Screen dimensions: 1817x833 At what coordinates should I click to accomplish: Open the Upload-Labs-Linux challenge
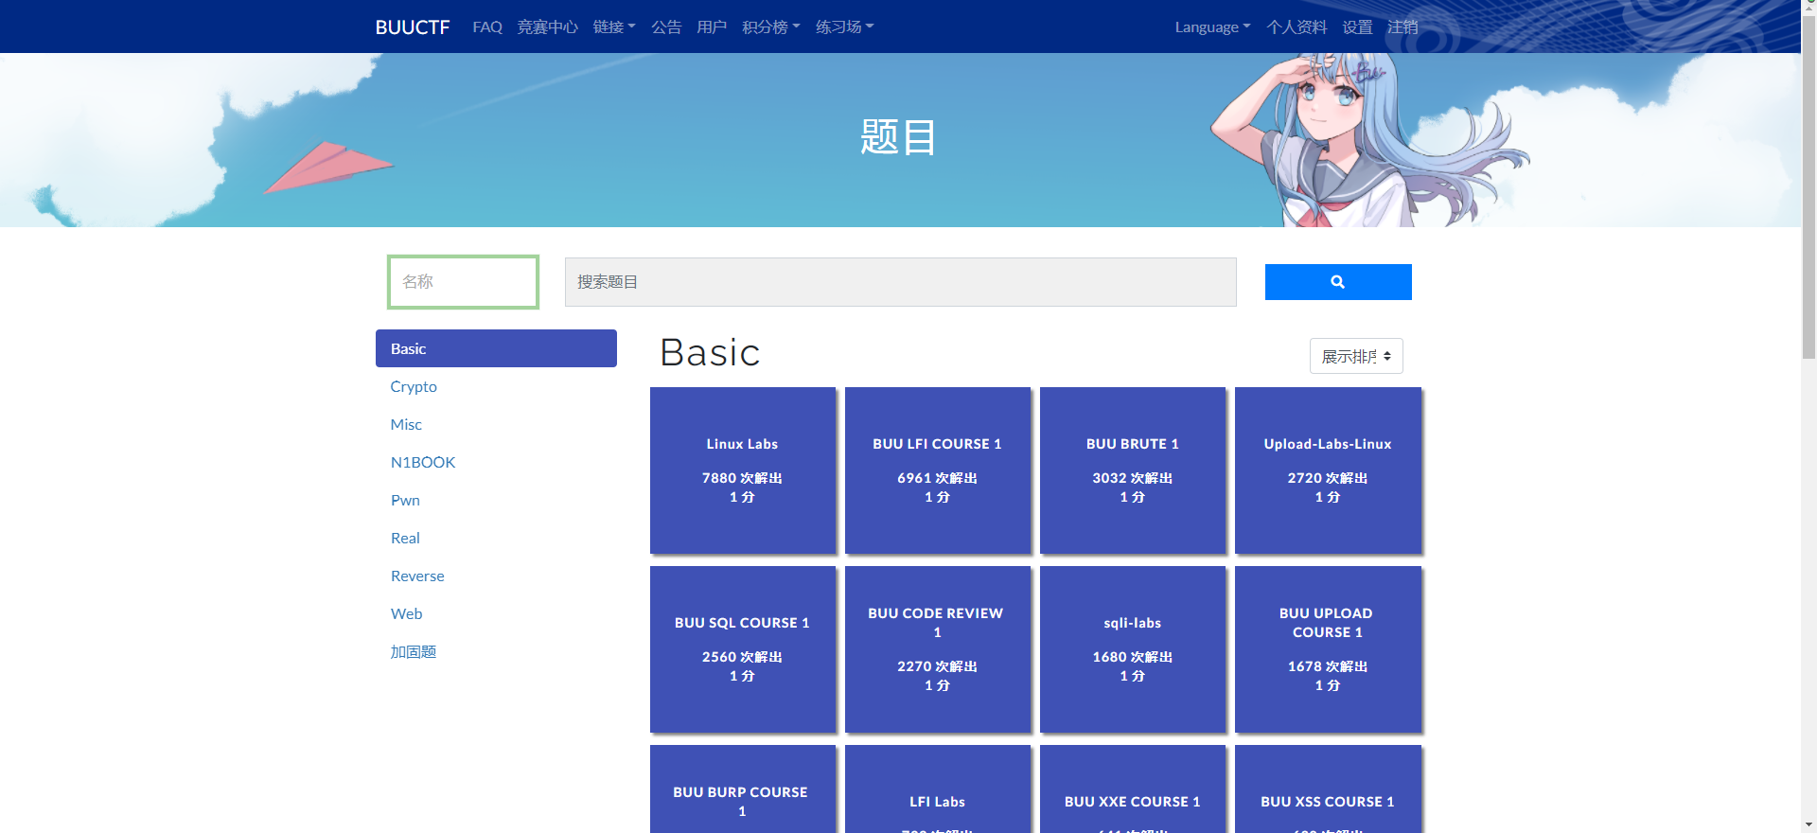1328,470
